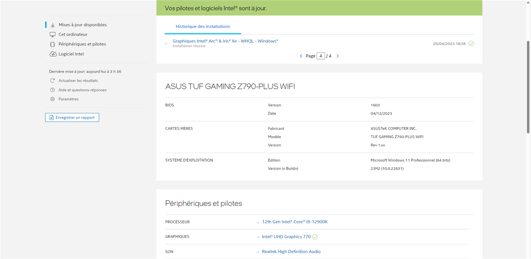This screenshot has width=531, height=259.
Task: Click Actualiser les résultats link
Action: 78,81
